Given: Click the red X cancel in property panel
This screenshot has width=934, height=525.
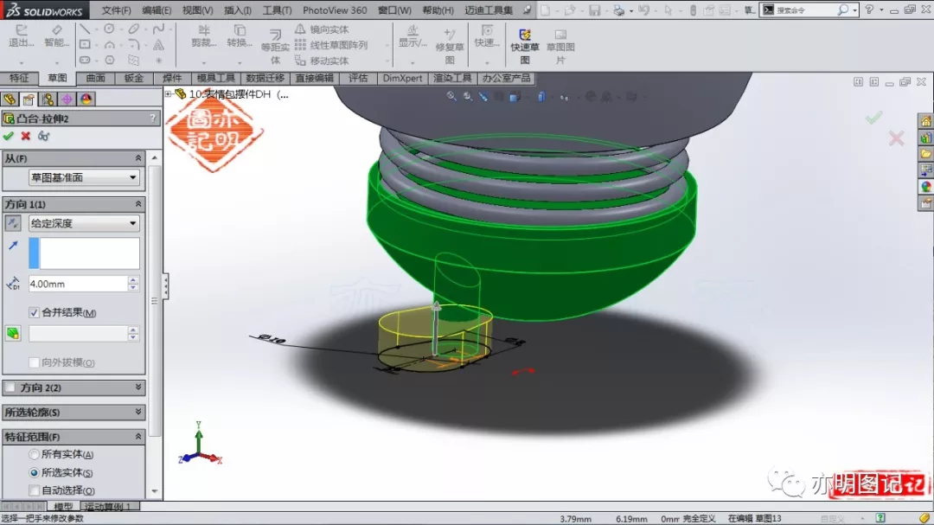Looking at the screenshot, I should point(26,137).
